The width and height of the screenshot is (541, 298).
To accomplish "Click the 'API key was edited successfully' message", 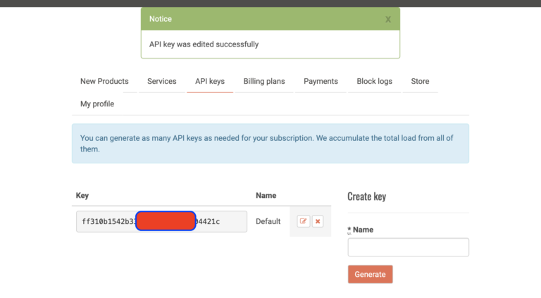I will (204, 44).
